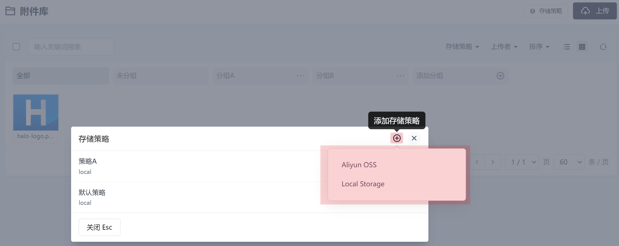Open the 排序 sort dropdown

(x=539, y=47)
